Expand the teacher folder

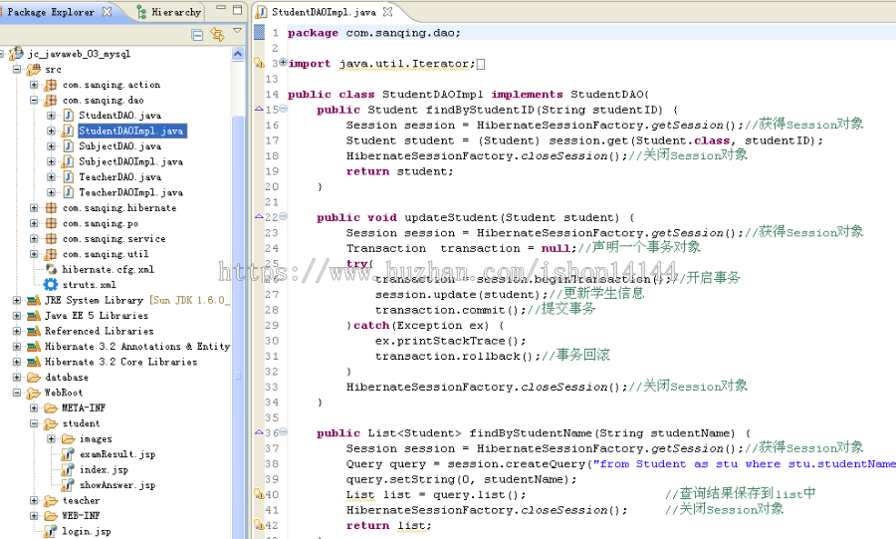click(x=34, y=501)
